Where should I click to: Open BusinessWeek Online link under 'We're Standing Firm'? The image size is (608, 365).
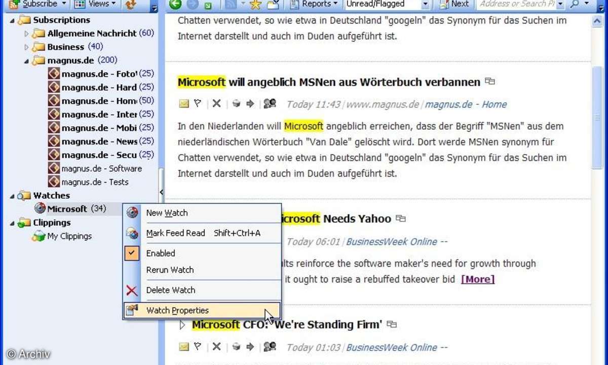pyautogui.click(x=397, y=347)
